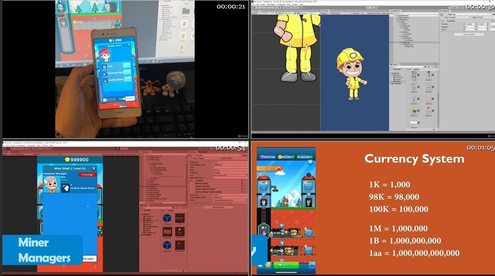This screenshot has width=495, height=276.
Task: Select the ShaftMiner sprite thumbnail
Action: click(429, 99)
